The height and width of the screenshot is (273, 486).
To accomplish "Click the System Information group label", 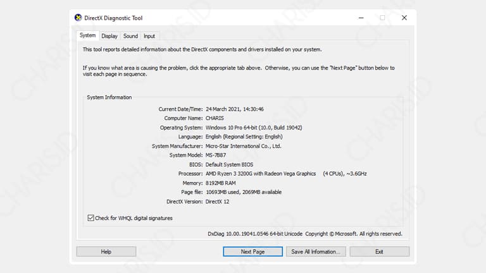I will [109, 97].
